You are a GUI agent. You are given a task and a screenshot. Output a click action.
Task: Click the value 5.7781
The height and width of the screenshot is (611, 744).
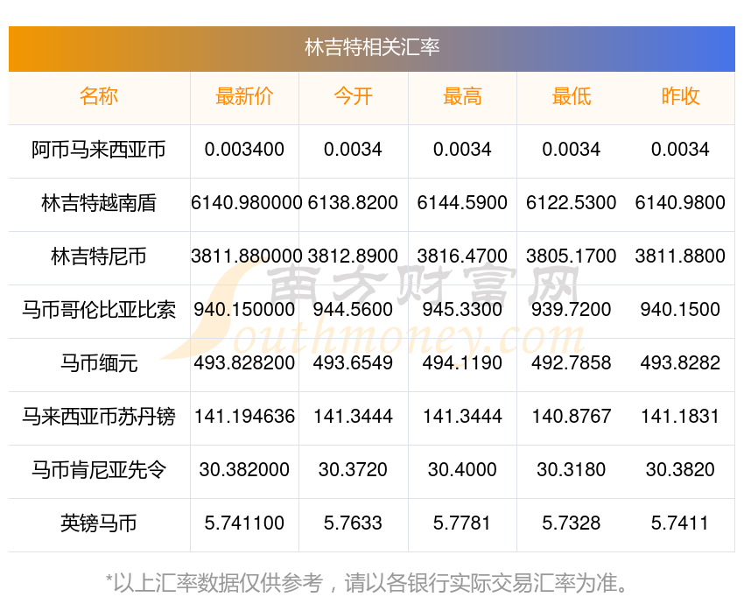(x=462, y=523)
